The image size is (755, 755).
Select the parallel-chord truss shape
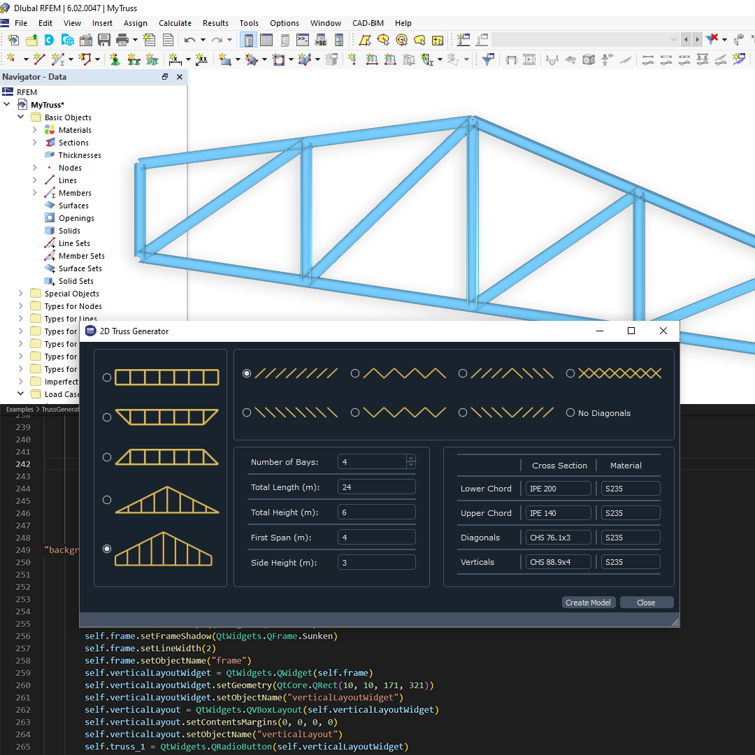point(107,377)
